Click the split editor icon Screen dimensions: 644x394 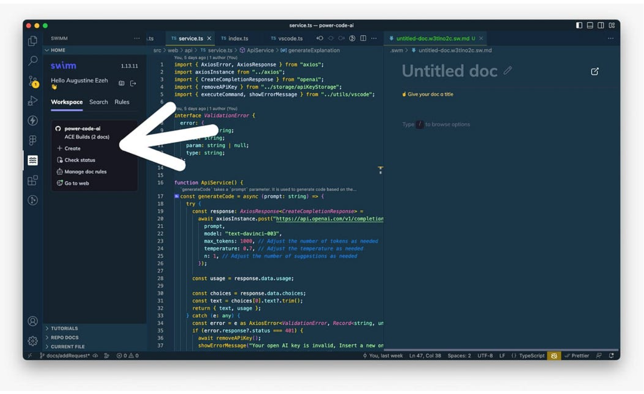[363, 39]
